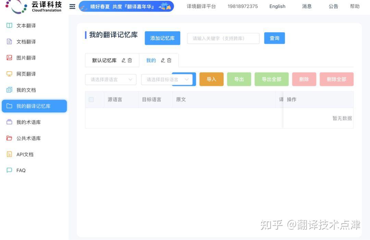Click the 导出全部 export-all button
This screenshot has width=370, height=240.
pos(271,79)
